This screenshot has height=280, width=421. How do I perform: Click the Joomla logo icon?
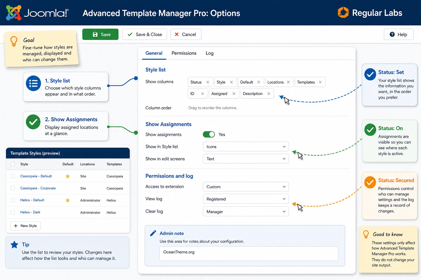14,13
